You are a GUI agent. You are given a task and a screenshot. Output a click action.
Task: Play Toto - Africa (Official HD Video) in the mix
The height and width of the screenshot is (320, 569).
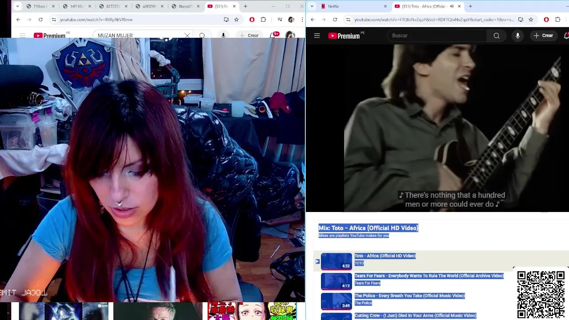point(385,256)
